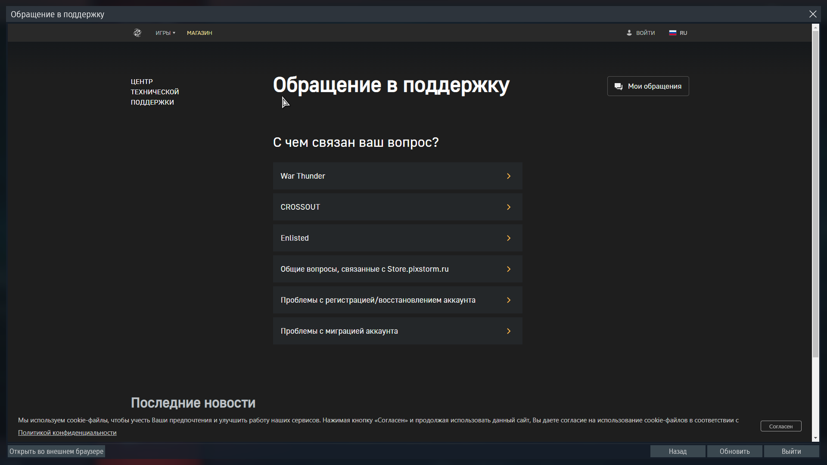The width and height of the screenshot is (827, 465).
Task: Expand account registration/recovery problems category
Action: pos(397,300)
